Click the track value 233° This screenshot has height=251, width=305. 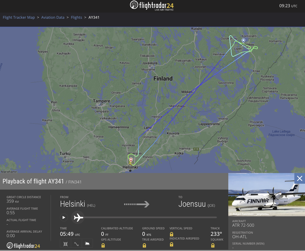click(x=216, y=234)
